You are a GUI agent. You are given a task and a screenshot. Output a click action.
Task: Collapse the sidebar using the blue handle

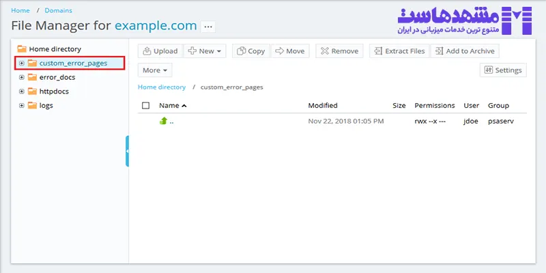coord(127,151)
